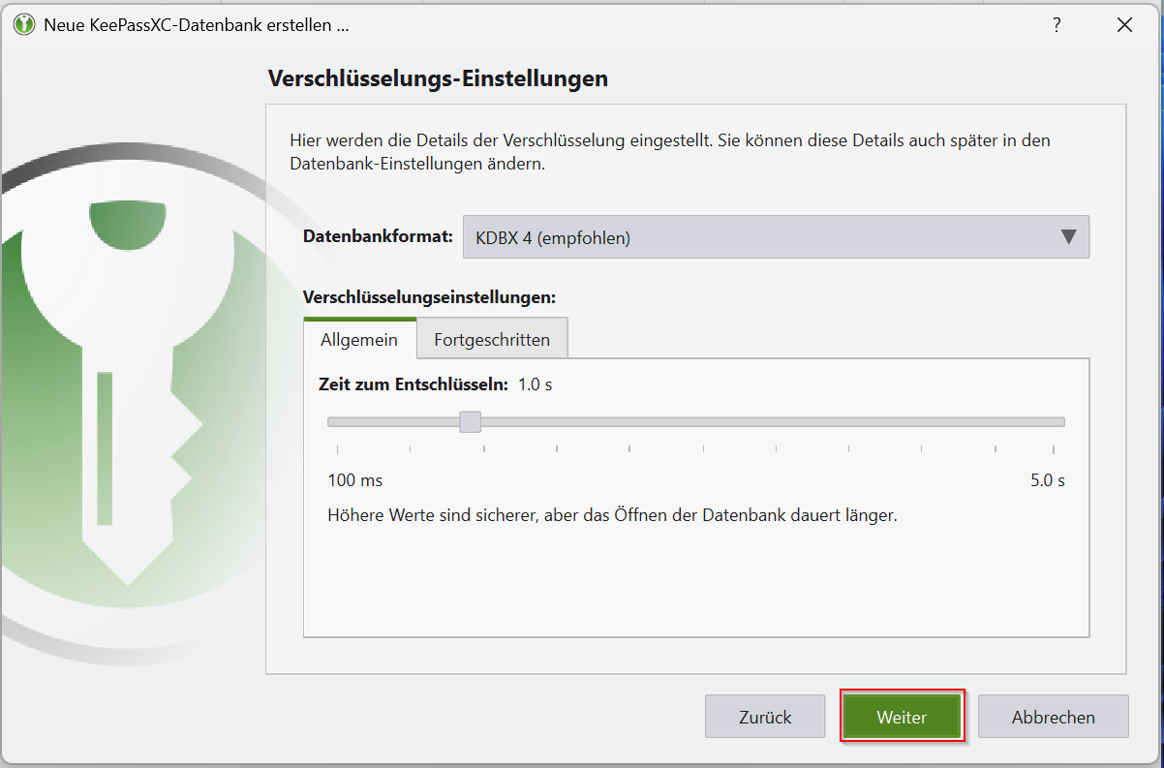Switch to the Allgemein tab

359,340
